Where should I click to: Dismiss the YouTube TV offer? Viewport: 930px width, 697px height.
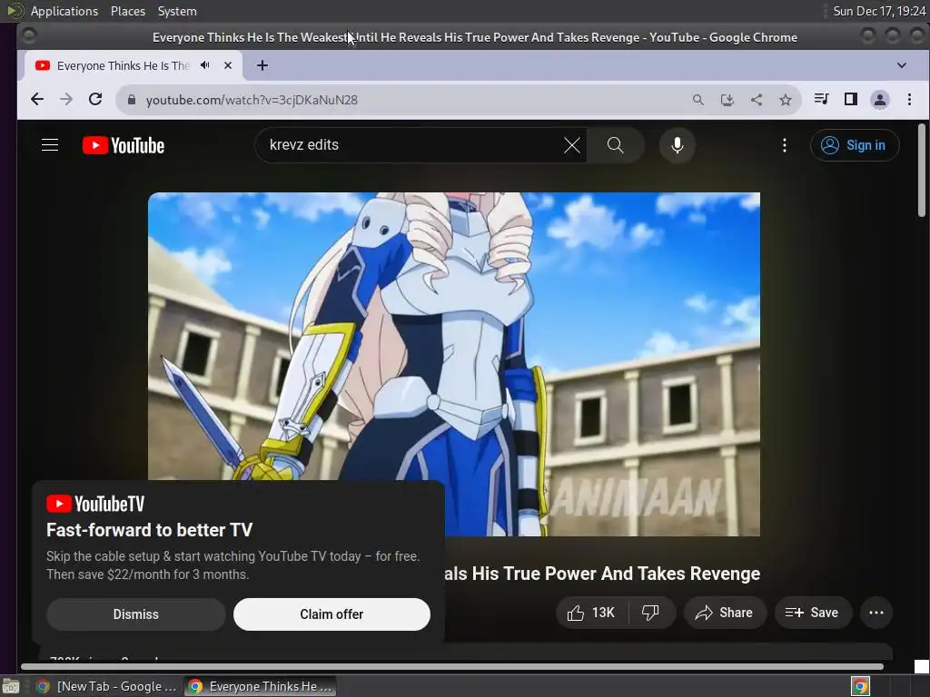pyautogui.click(x=136, y=614)
